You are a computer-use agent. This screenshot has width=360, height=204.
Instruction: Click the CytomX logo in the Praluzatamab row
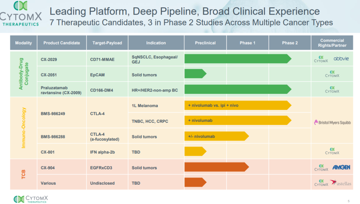(x=332, y=89)
